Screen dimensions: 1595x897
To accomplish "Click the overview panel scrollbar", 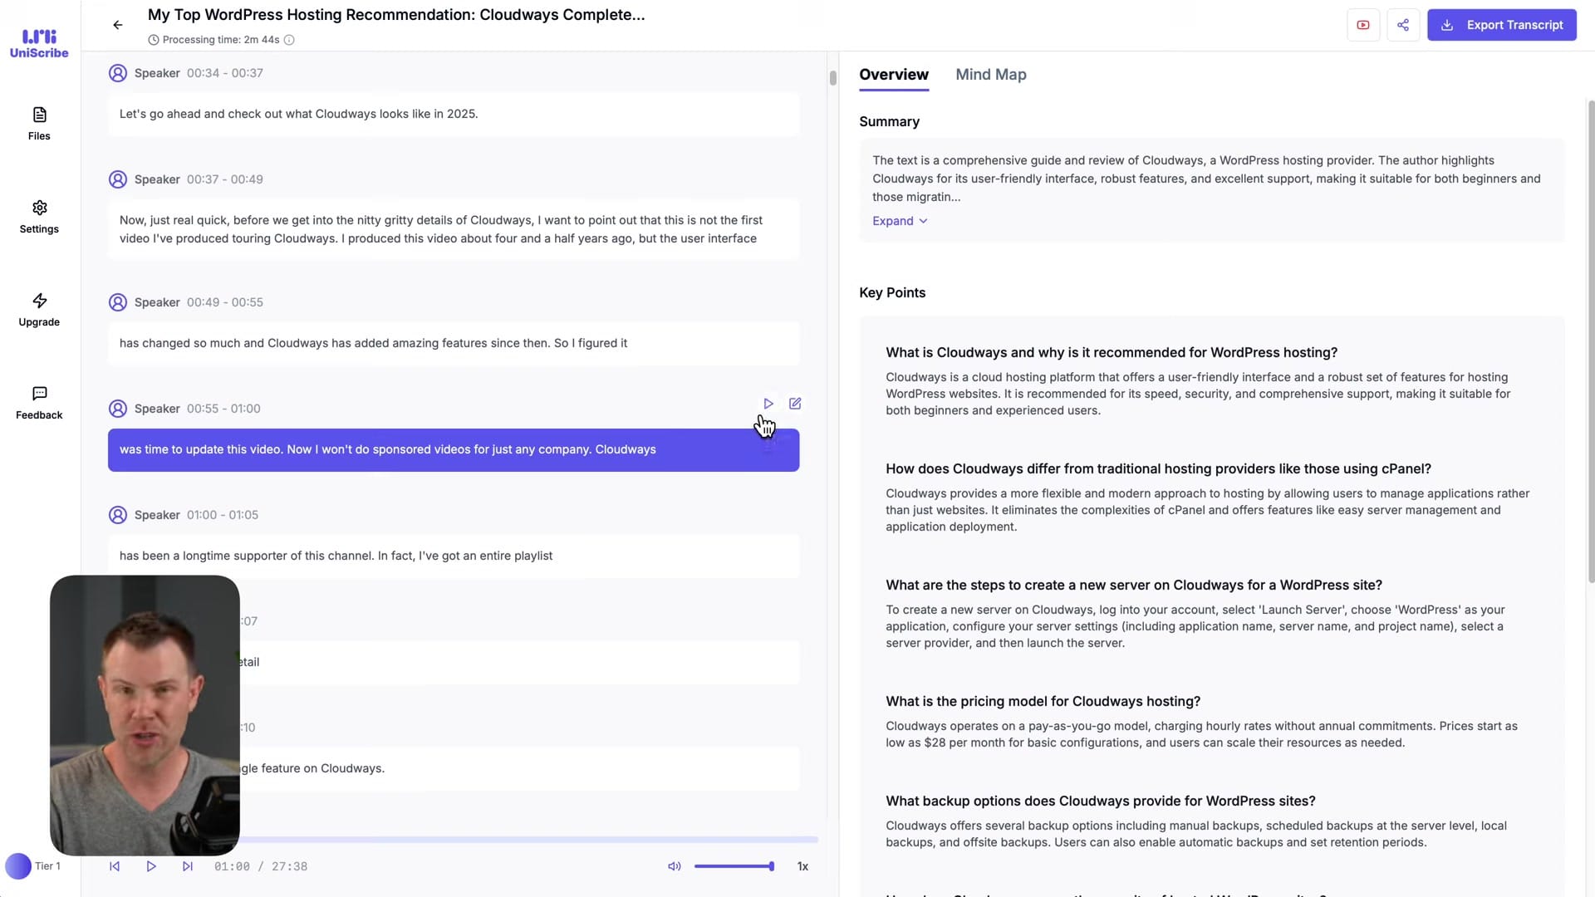I will tap(1591, 341).
